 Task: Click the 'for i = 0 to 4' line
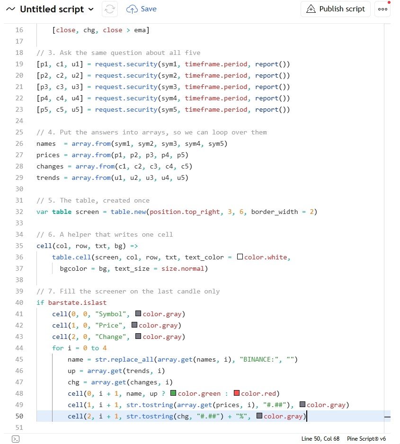[79, 348]
